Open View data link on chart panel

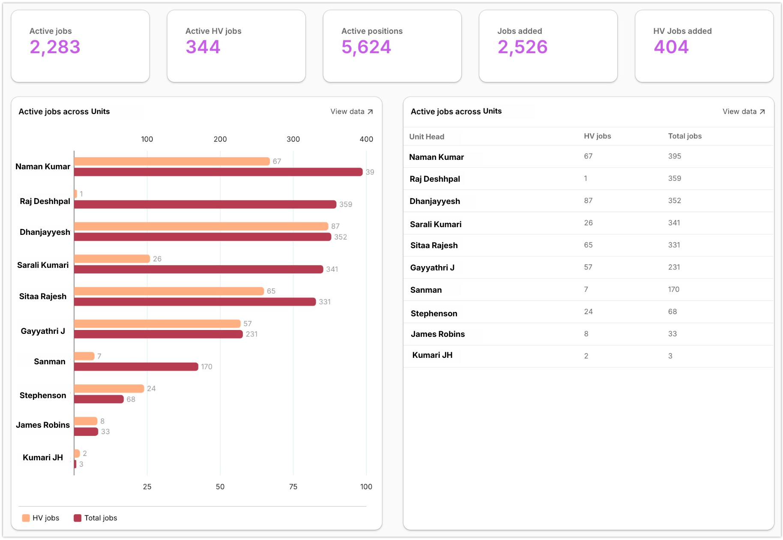tap(352, 111)
